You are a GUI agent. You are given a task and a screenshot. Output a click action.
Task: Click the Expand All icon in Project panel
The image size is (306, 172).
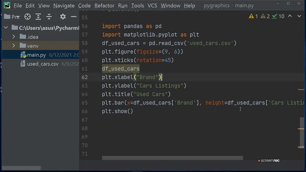coord(38,17)
